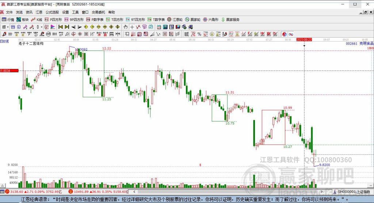Open the 文件 menu
374x203 pixels.
9,12
